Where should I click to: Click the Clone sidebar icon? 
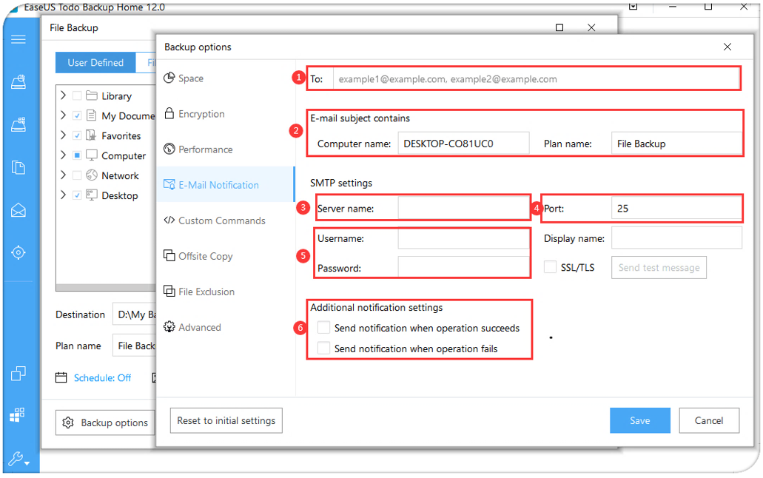point(19,374)
